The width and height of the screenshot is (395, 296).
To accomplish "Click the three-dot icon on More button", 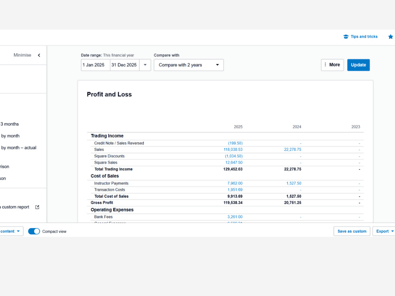I will tap(325, 65).
